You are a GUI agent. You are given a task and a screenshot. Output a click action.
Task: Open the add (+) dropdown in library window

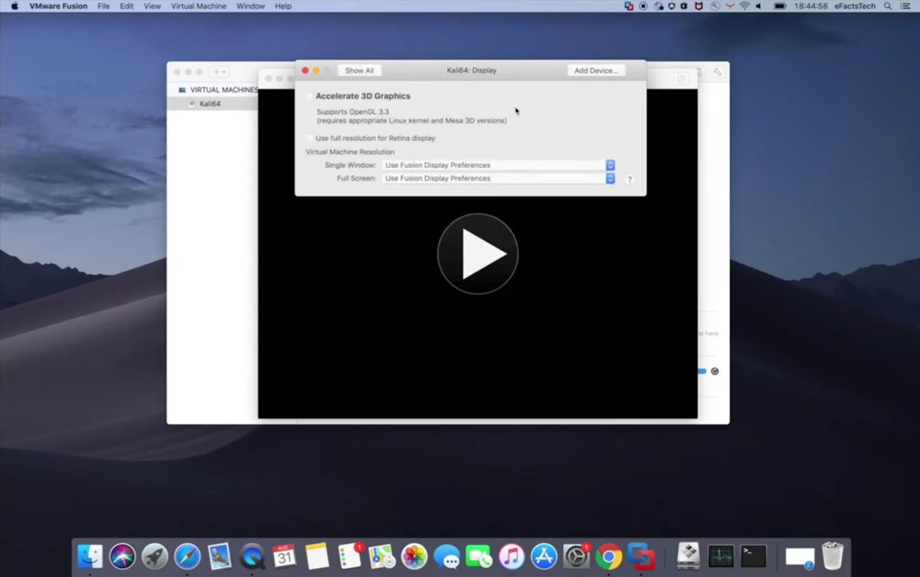pos(219,72)
